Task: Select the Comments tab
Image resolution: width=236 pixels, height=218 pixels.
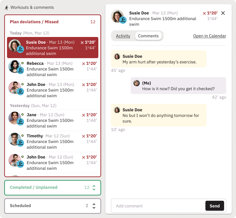Action: click(148, 36)
